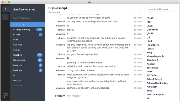Select the #python channel
This screenshot has width=180, height=101.
click(28, 70)
